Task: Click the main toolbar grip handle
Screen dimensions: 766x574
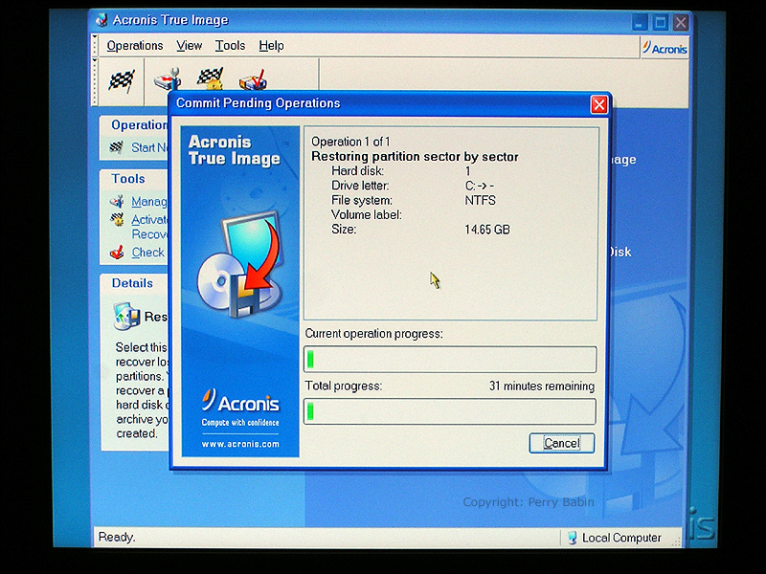Action: [95, 81]
